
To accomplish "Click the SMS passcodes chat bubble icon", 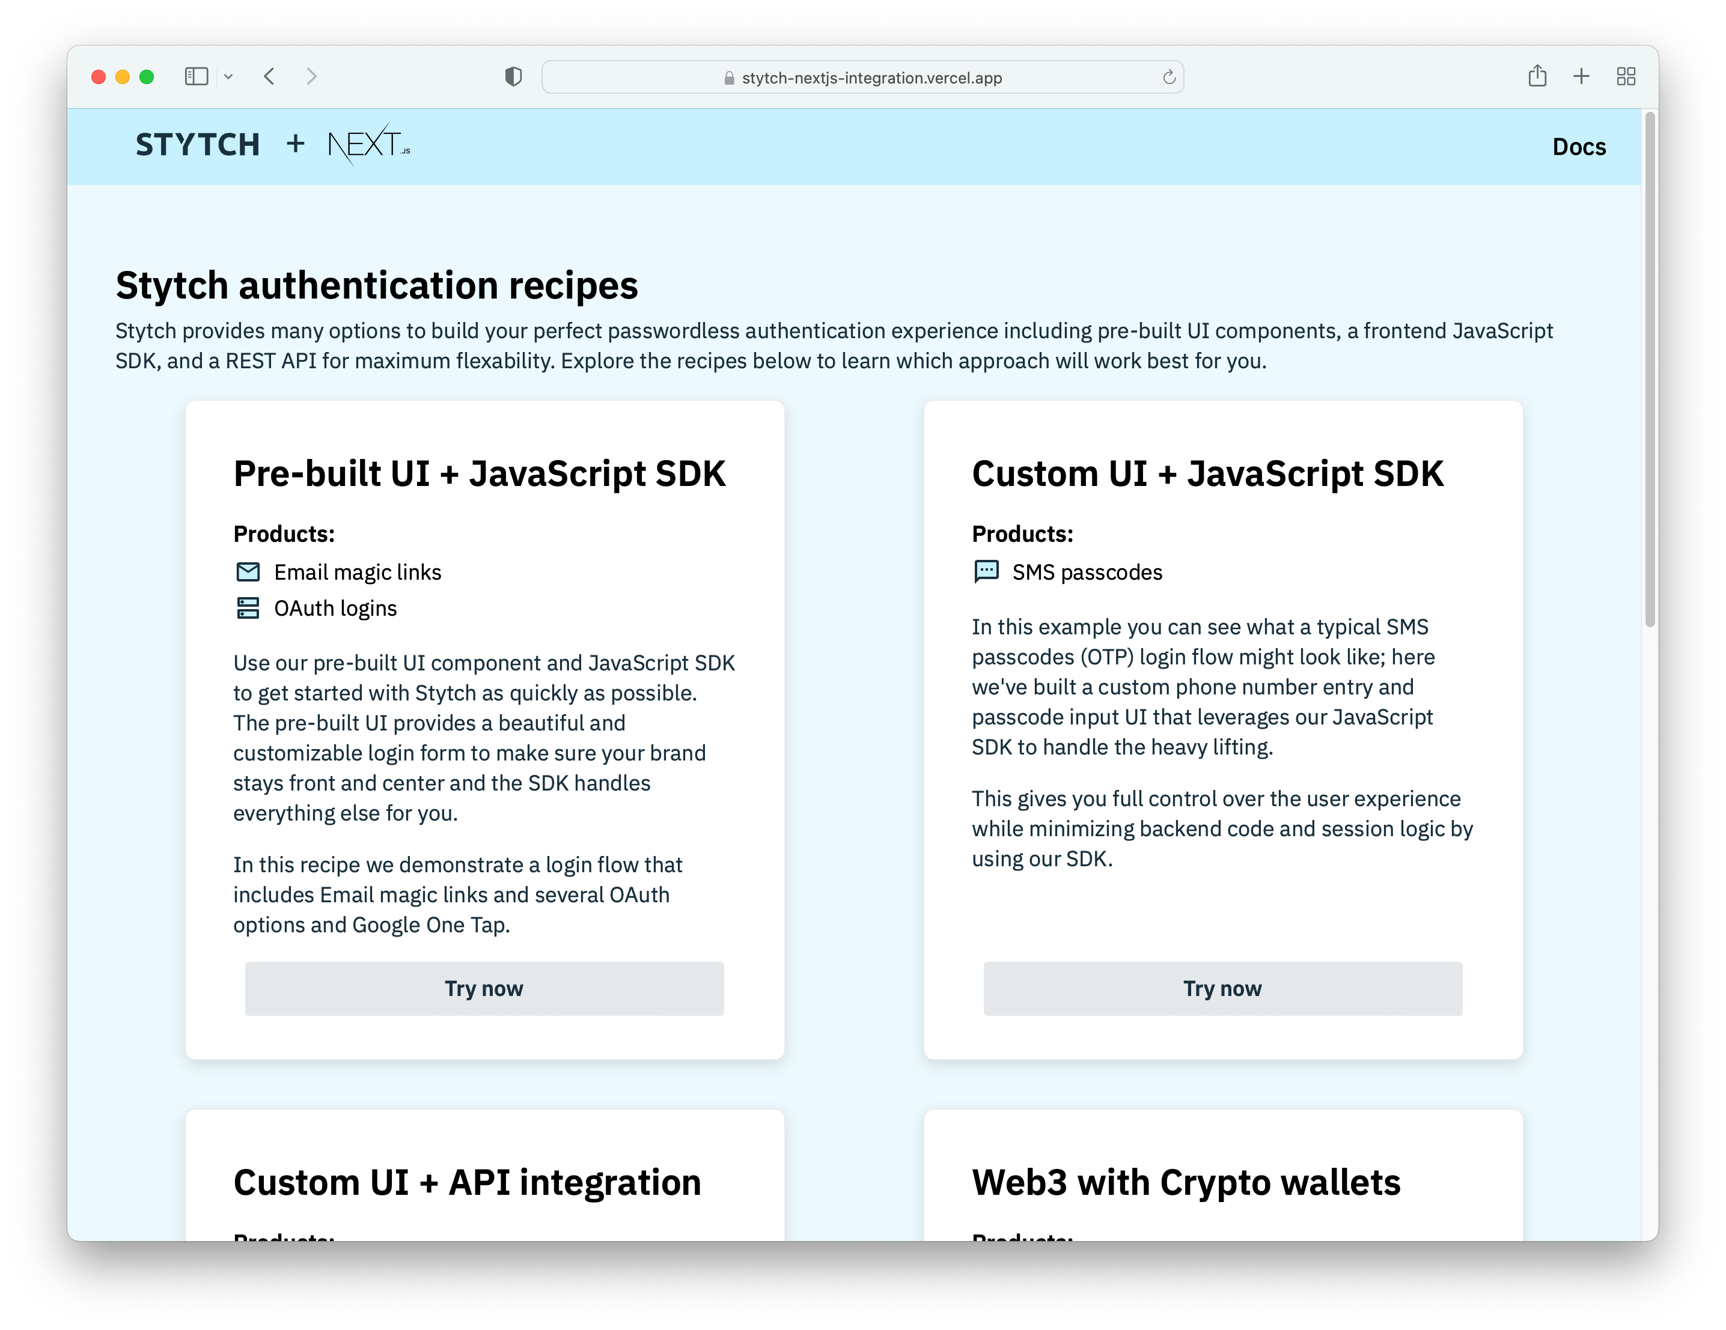I will (986, 571).
